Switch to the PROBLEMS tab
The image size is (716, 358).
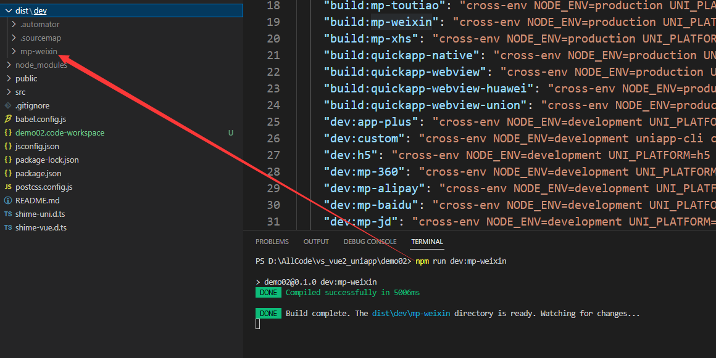coord(272,242)
